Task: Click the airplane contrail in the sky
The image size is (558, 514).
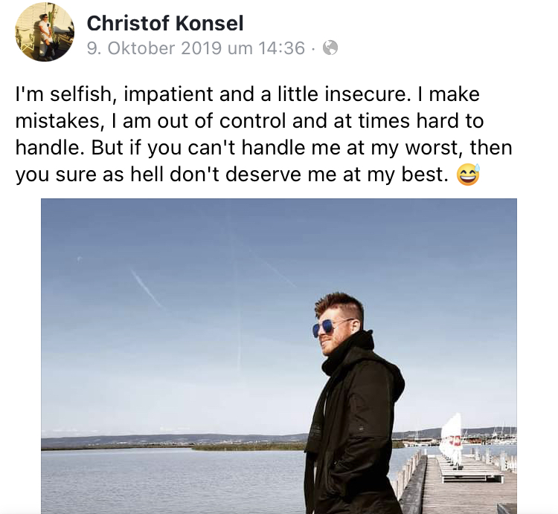Action: pyautogui.click(x=147, y=287)
